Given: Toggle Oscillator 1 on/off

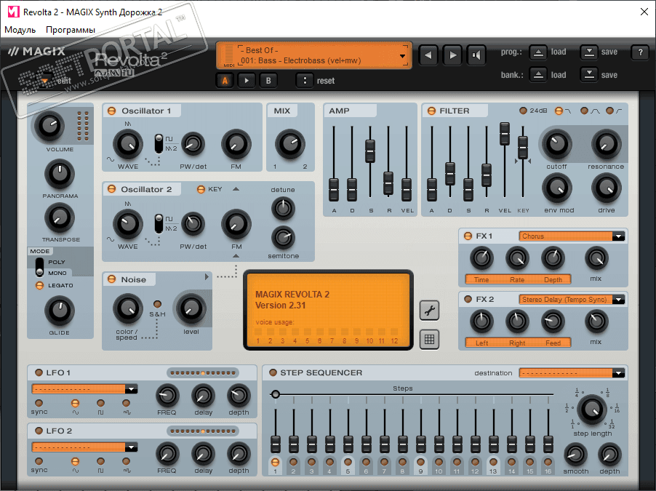Looking at the screenshot, I should click(x=112, y=111).
